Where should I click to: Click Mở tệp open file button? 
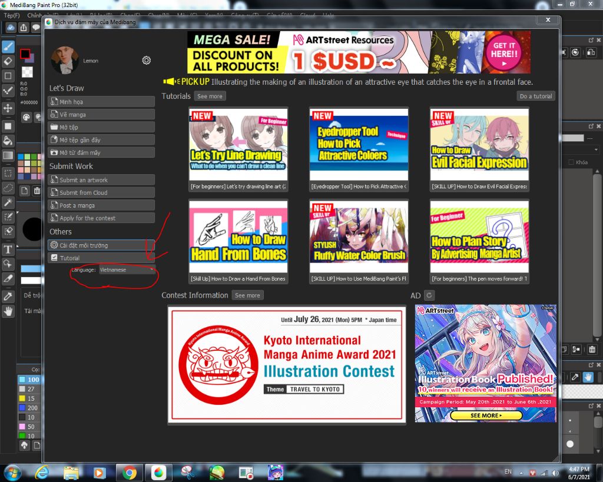101,127
